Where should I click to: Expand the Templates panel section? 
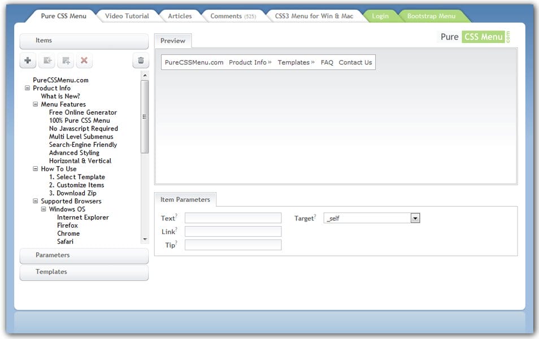pos(84,272)
